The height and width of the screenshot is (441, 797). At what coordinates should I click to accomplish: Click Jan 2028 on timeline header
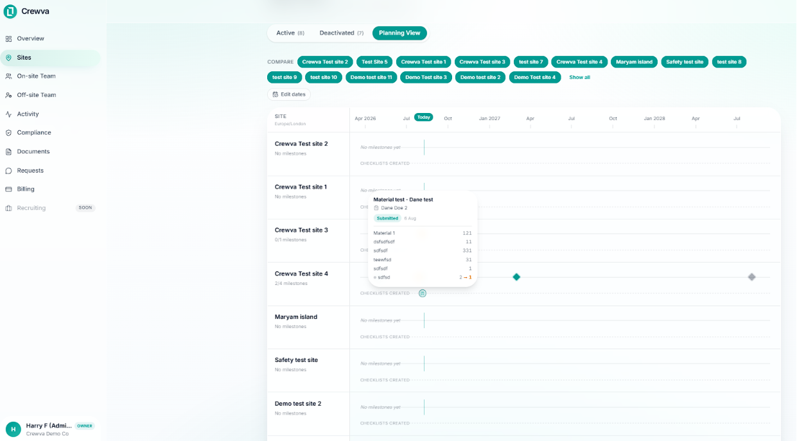[x=654, y=119]
